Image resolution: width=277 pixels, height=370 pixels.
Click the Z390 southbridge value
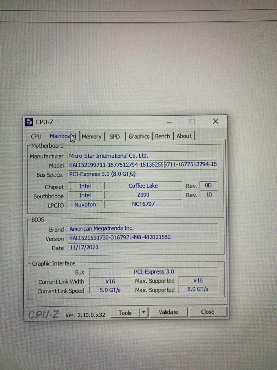click(x=143, y=195)
